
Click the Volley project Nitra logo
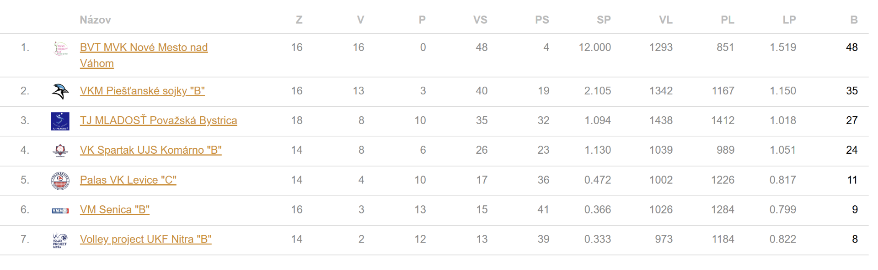pyautogui.click(x=60, y=240)
